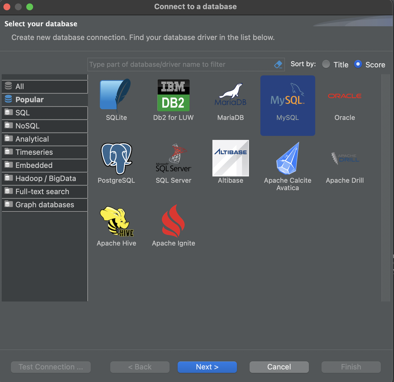
Task: Open the Embedded databases category
Action: [x=45, y=165]
